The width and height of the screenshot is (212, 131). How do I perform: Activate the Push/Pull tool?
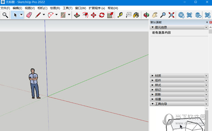point(77,15)
